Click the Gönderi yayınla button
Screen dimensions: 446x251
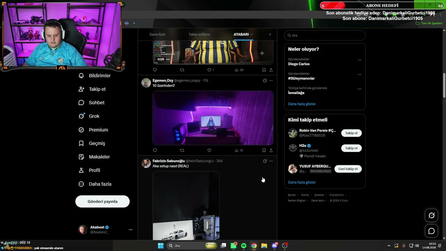pos(102,201)
